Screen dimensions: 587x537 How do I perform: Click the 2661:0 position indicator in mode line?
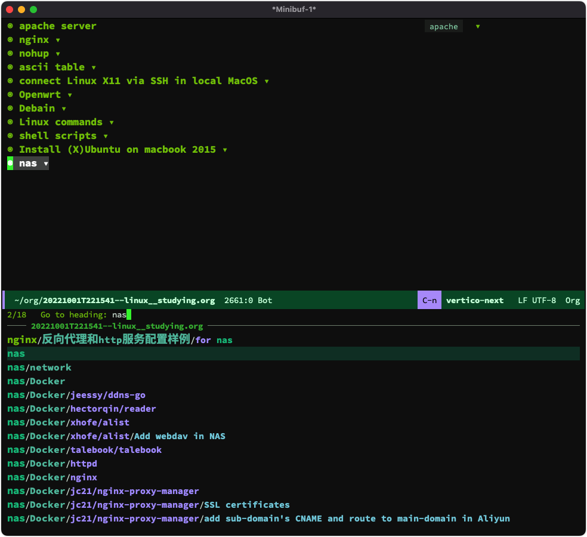point(239,300)
